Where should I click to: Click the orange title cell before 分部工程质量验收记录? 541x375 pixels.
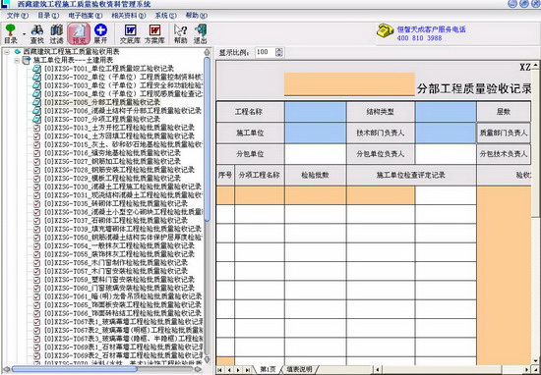[349, 84]
